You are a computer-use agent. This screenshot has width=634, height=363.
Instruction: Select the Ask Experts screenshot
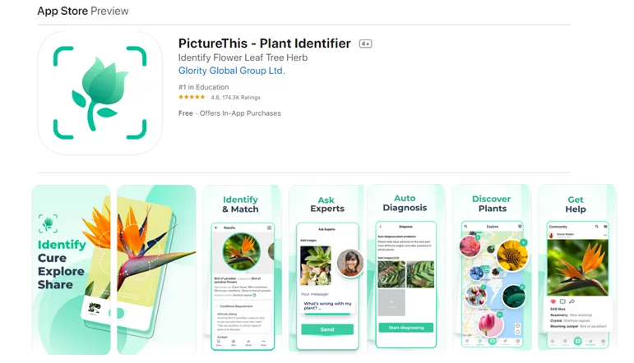pyautogui.click(x=326, y=269)
